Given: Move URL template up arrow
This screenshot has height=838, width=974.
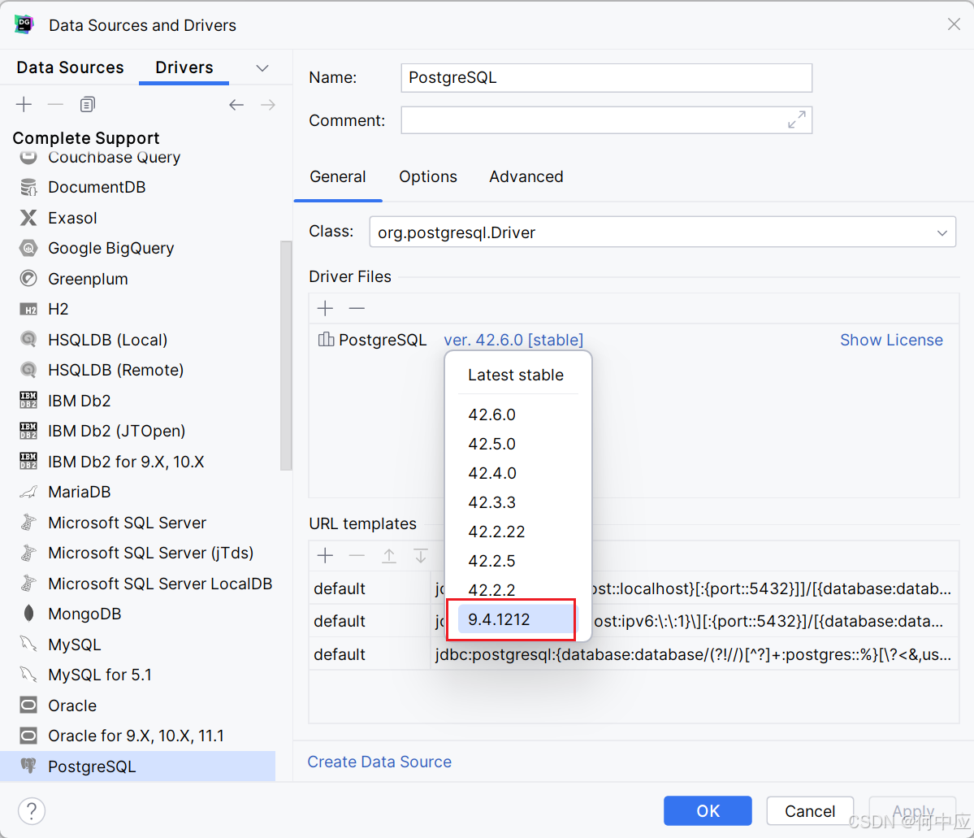Looking at the screenshot, I should click(389, 555).
